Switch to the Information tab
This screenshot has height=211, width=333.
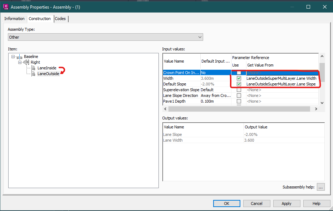click(x=14, y=19)
